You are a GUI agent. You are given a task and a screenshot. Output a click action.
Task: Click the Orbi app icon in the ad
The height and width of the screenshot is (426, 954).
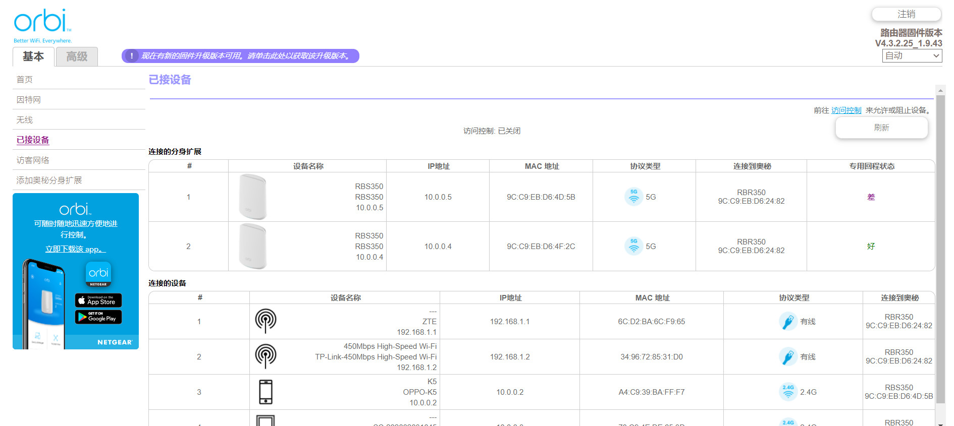pyautogui.click(x=98, y=274)
